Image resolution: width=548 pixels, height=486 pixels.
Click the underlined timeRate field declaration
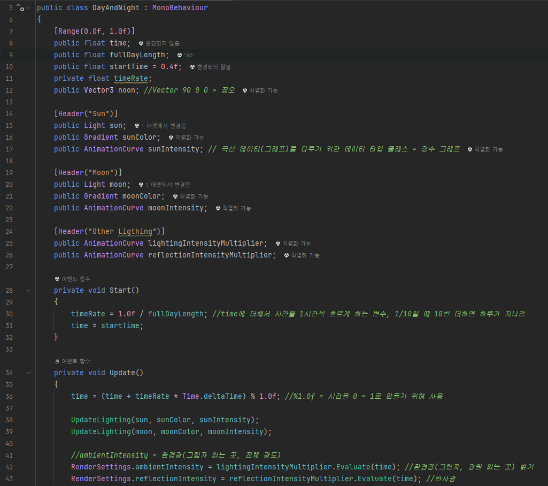coord(130,78)
